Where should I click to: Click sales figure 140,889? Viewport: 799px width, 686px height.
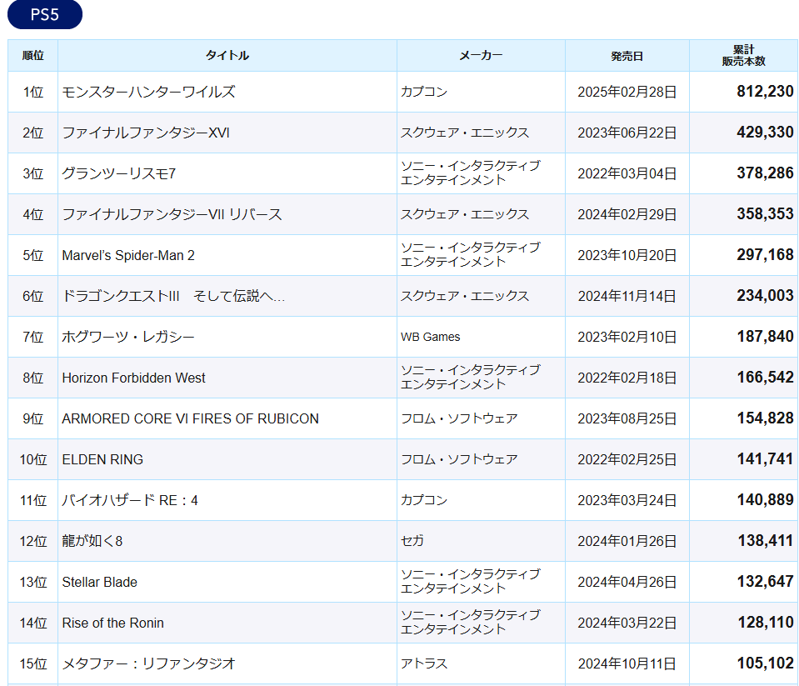pyautogui.click(x=765, y=499)
